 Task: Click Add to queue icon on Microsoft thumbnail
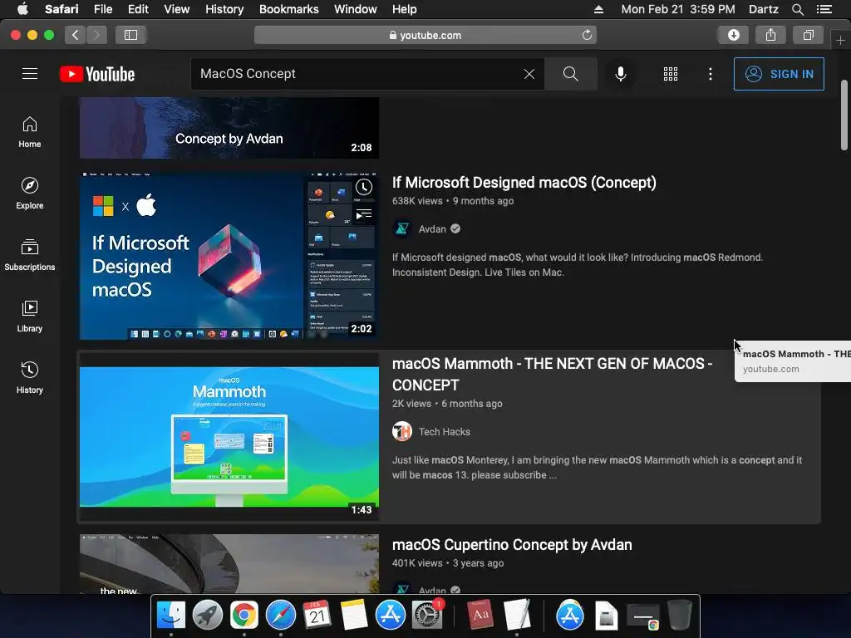[x=364, y=215]
